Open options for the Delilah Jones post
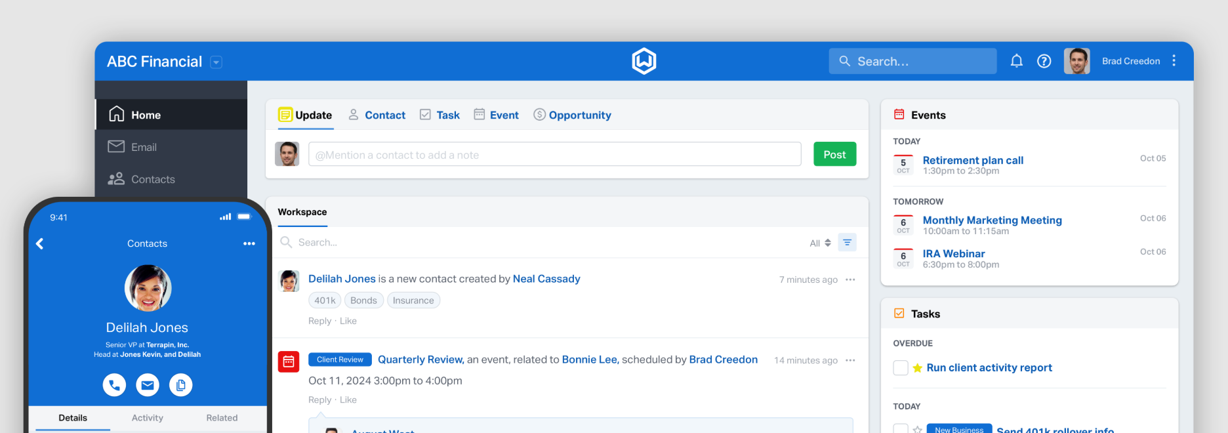Viewport: 1228px width, 433px height. [x=850, y=279]
